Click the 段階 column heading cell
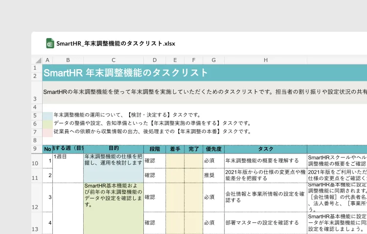The image size is (367, 234). click(155, 148)
